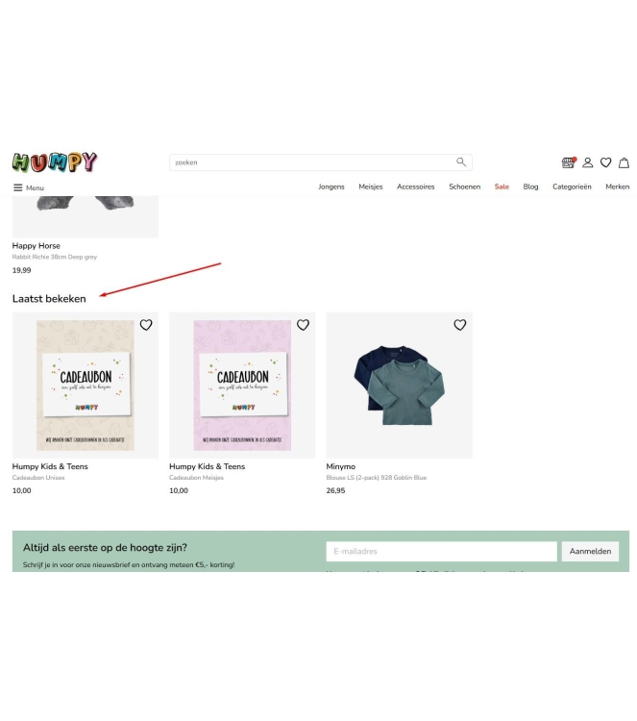Open the wishlist heart in header
This screenshot has height=721, width=637.
pos(605,162)
